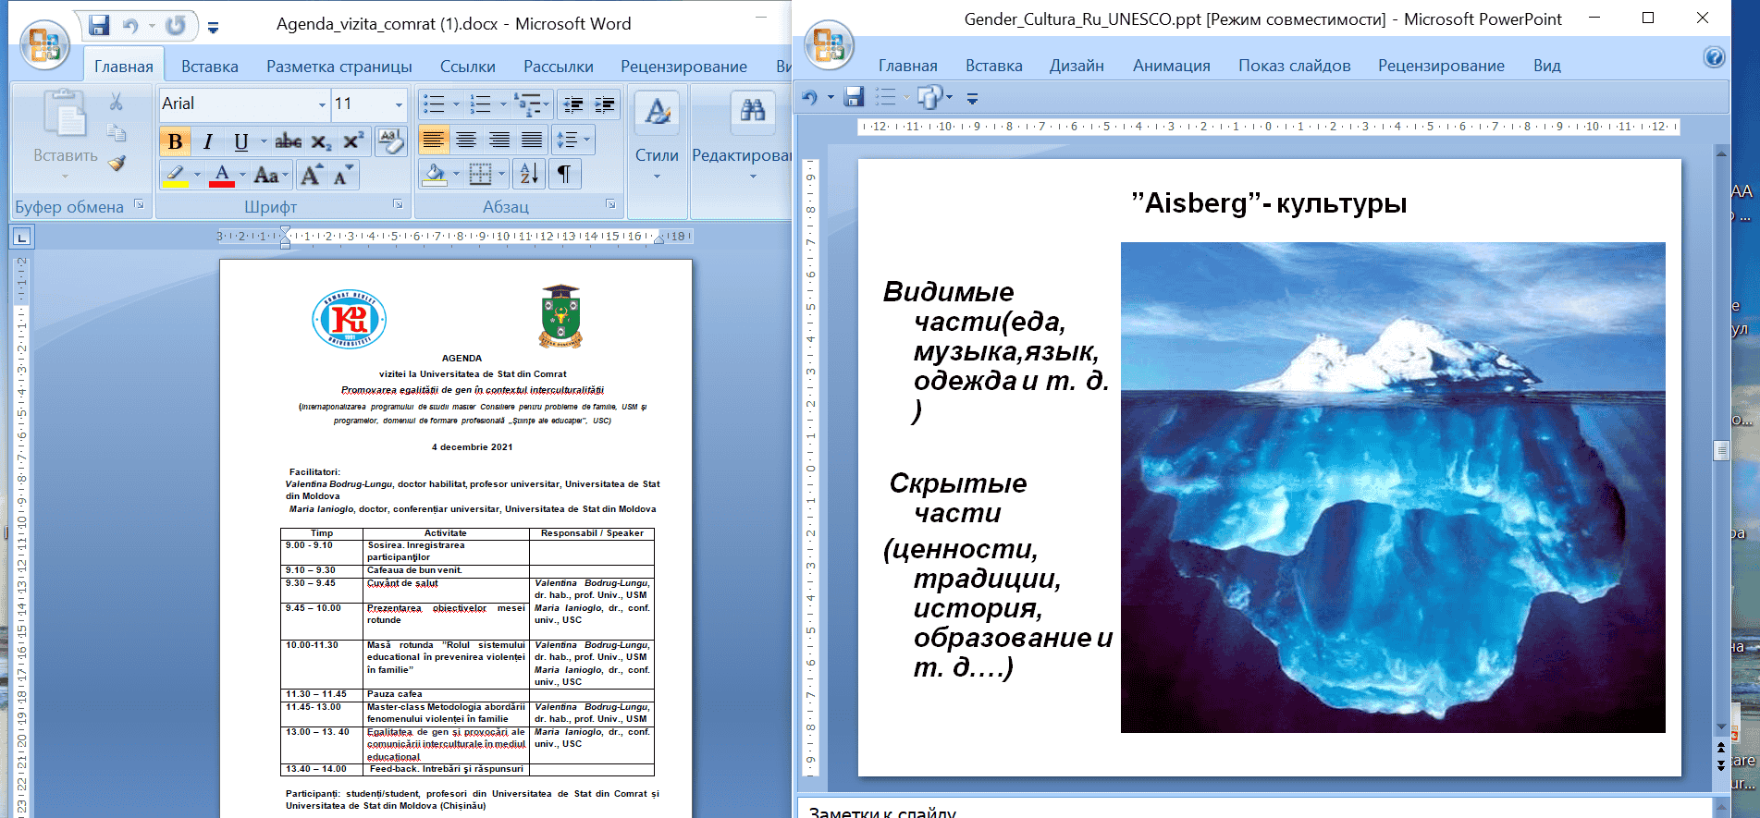Expand the line spacing dropdown in Word
The height and width of the screenshot is (818, 1760).
[x=586, y=140]
